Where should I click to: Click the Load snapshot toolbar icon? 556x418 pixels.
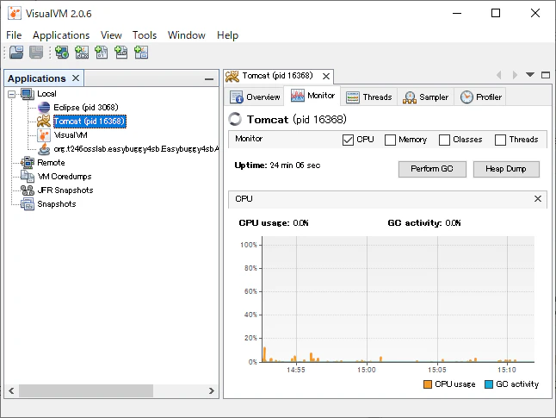pyautogui.click(x=16, y=53)
